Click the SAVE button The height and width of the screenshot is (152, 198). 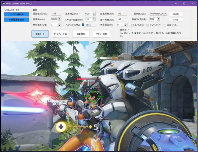(176, 19)
